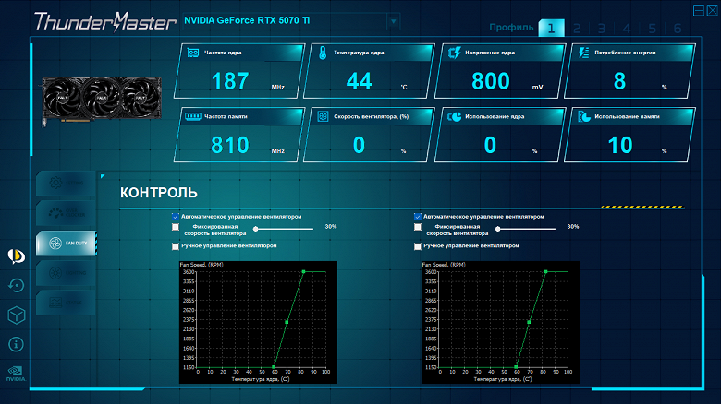Enable right fixed fan speed checkbox
Screen dimensions: 721x404
[x=418, y=227]
